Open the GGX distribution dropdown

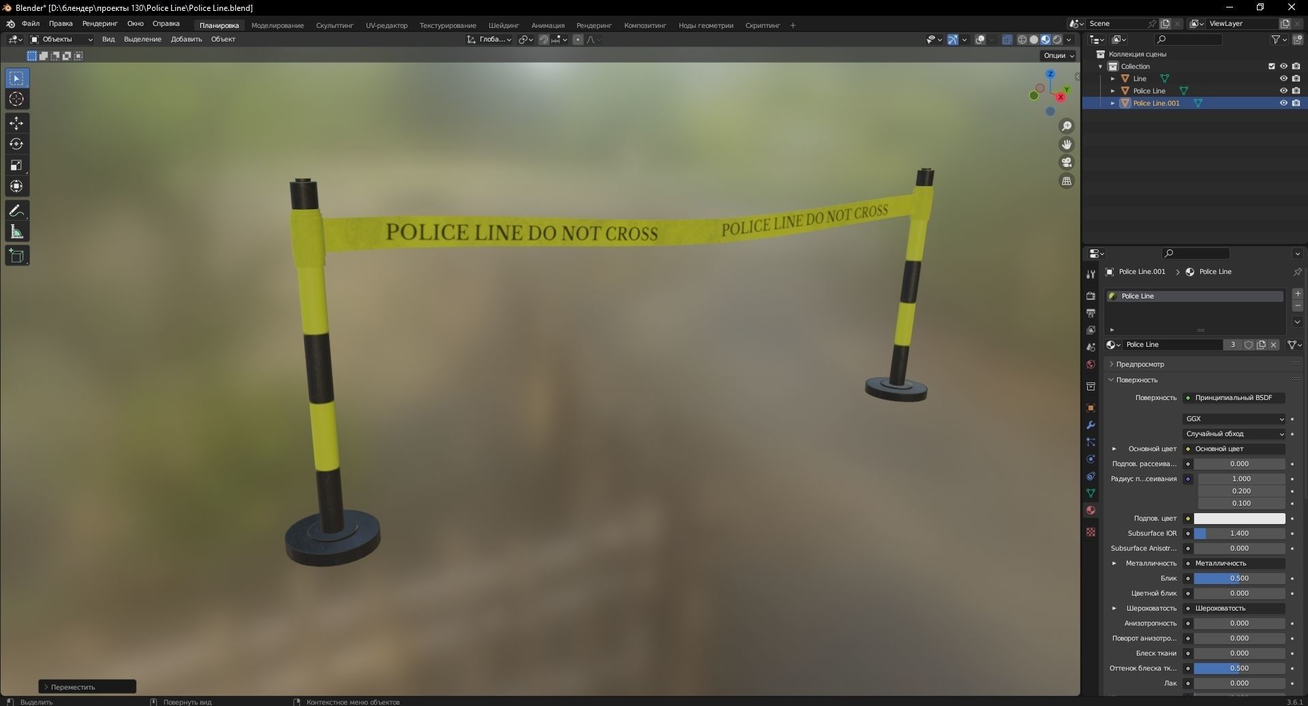(x=1234, y=419)
